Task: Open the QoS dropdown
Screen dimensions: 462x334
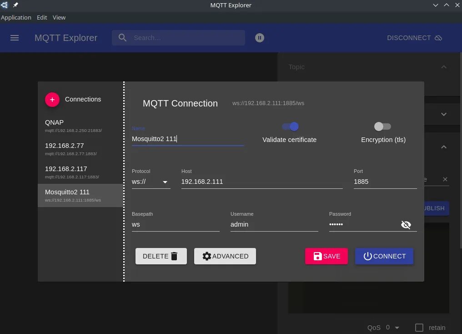Action: (393, 328)
